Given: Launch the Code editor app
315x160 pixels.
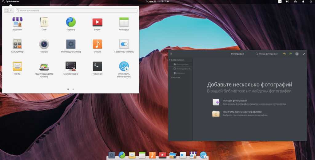Looking at the screenshot, I should click(x=44, y=22).
